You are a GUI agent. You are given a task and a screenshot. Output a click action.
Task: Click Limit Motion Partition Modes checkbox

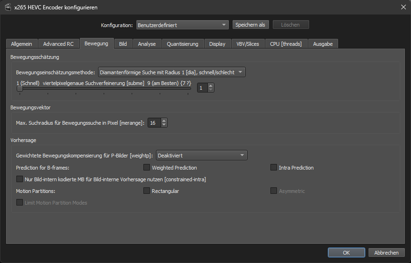20,202
